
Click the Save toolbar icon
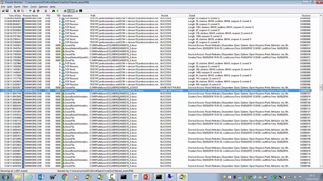7,11
